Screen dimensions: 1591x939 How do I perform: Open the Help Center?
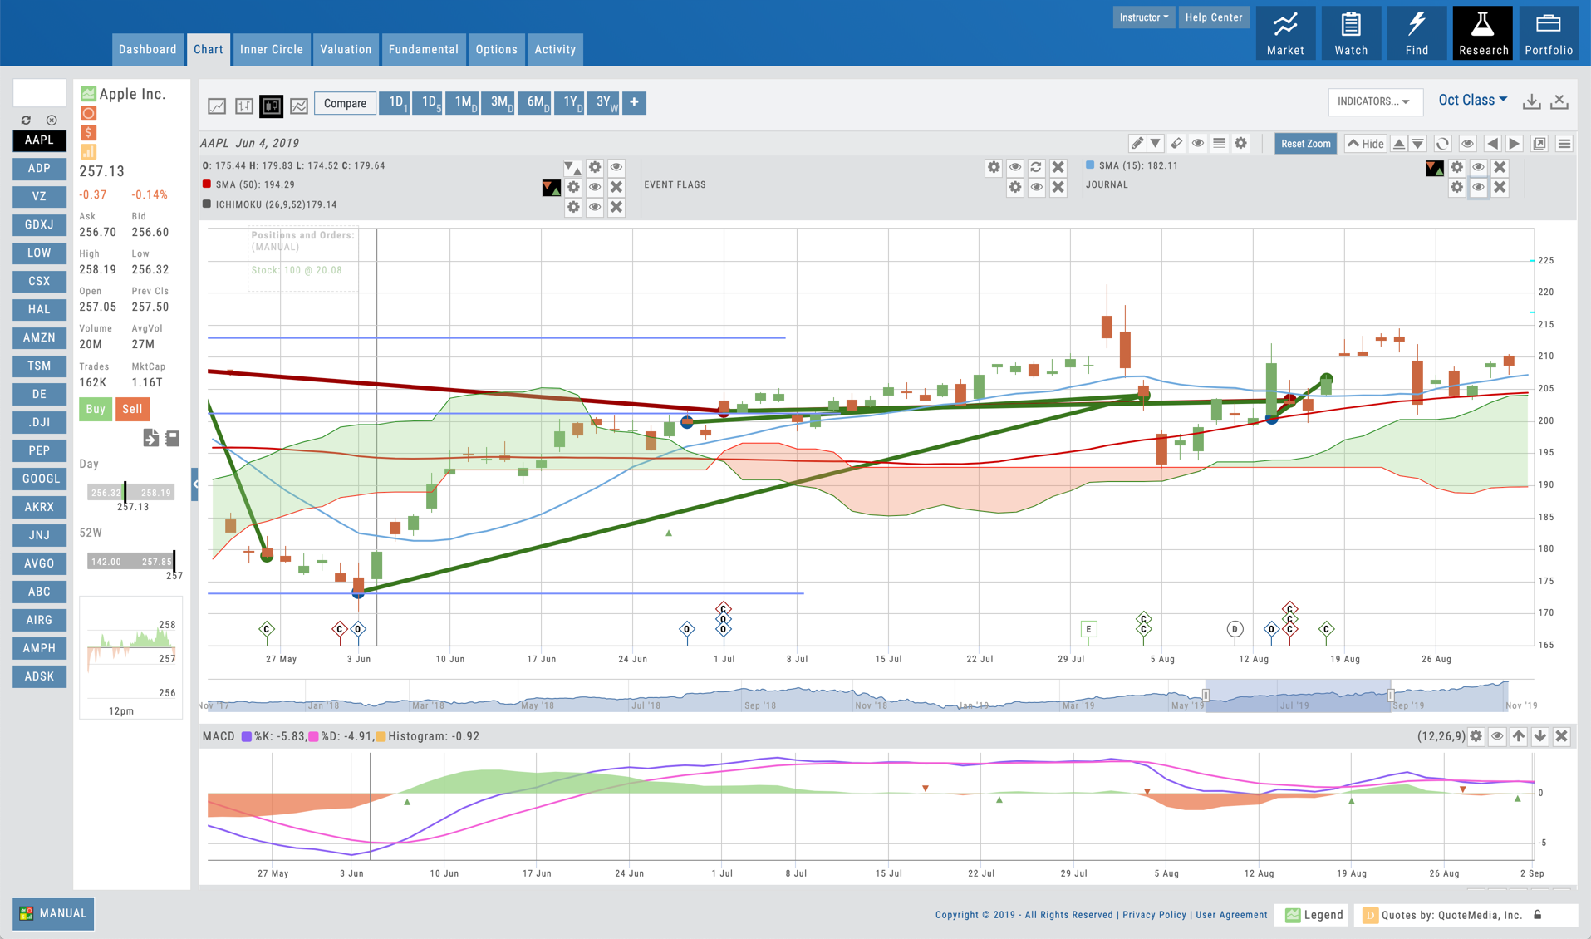[x=1214, y=17]
